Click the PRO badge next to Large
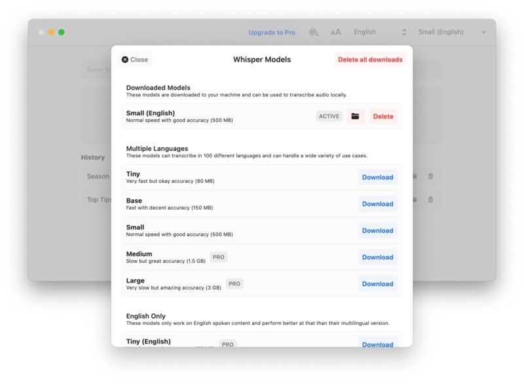Screen dimensions: 524x384 click(x=234, y=283)
